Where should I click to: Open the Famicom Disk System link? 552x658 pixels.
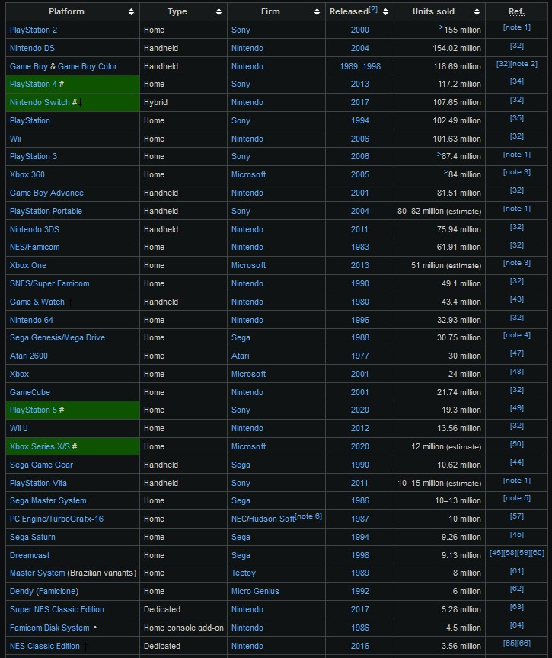[49, 628]
